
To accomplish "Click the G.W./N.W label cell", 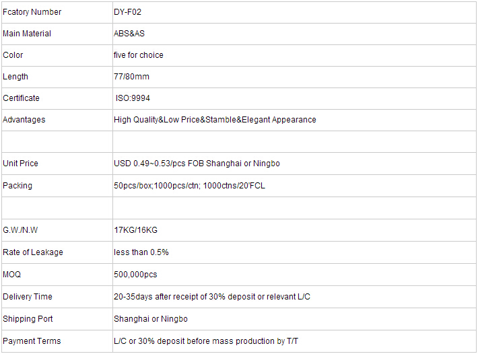I will [x=57, y=230].
